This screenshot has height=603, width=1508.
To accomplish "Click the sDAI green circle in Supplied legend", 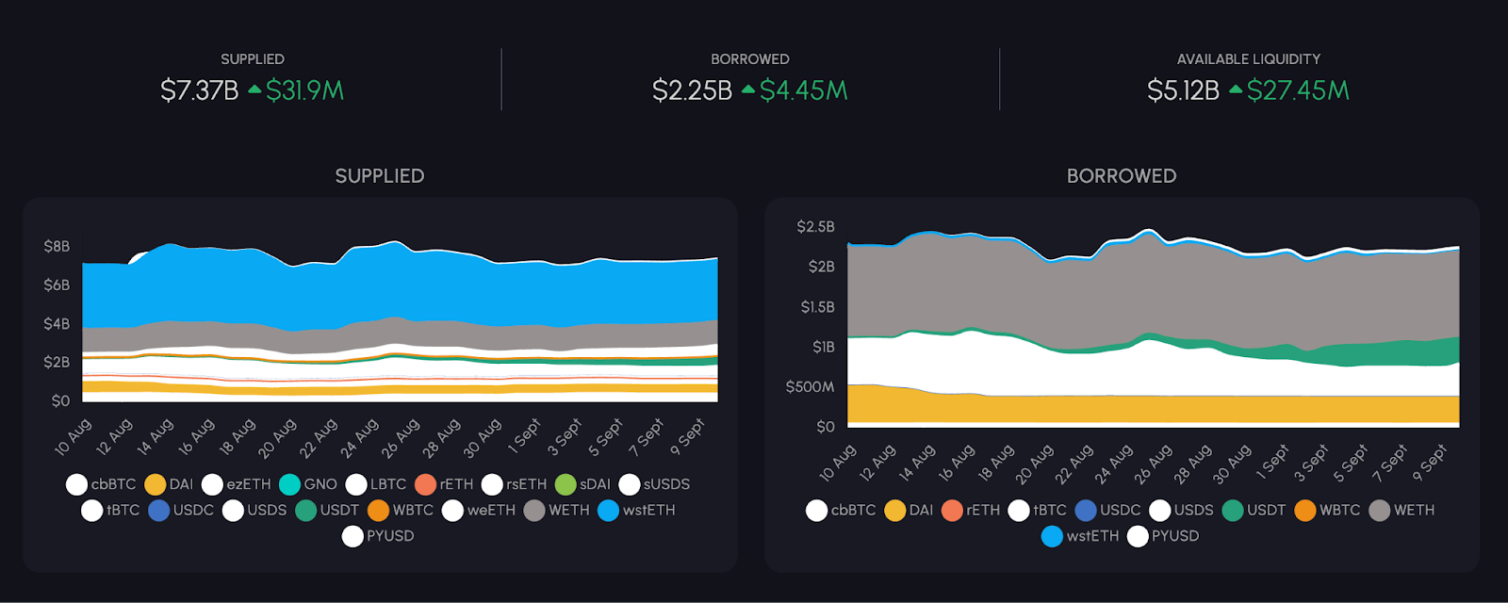I will point(565,484).
